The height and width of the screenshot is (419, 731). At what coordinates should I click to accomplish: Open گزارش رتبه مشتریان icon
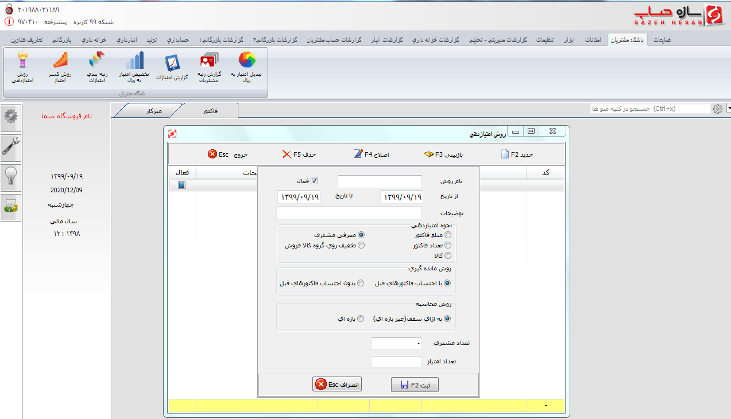210,68
